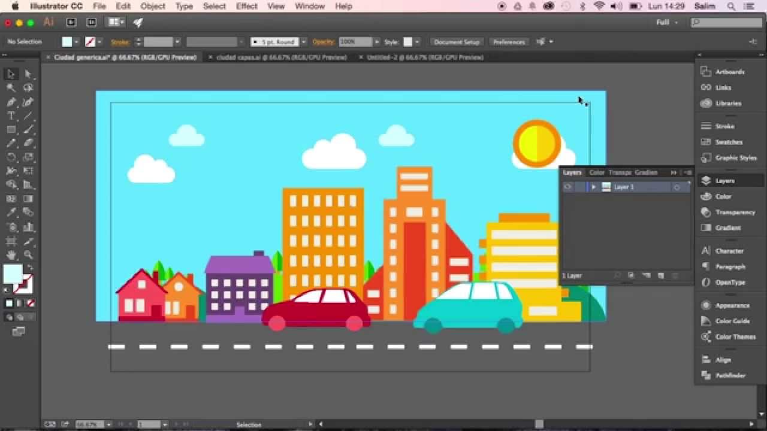Click the GPU Performance rocket icon
This screenshot has width=767, height=431.
138,22
